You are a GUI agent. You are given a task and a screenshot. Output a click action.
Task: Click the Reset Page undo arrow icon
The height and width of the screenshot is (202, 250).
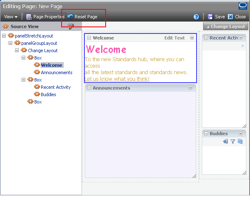pos(70,17)
